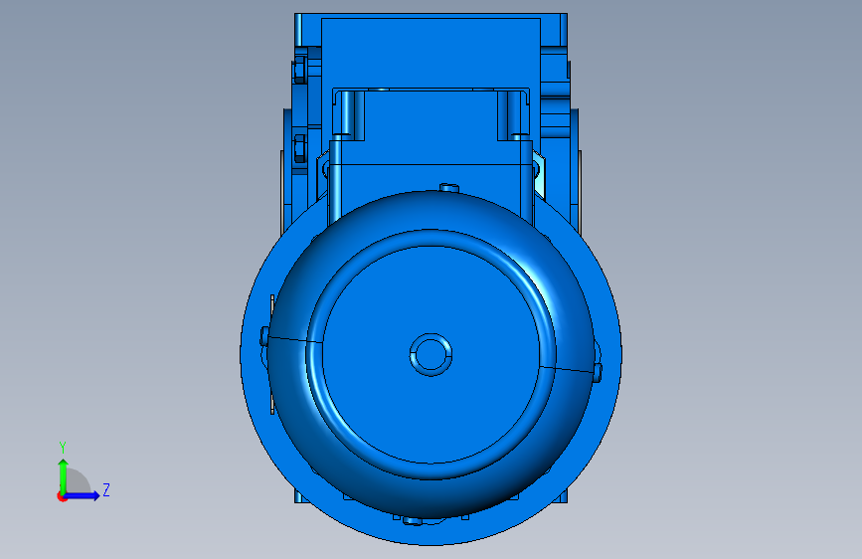Select the upper hex bolt on the housing's left side
The image size is (862, 559).
(x=299, y=70)
